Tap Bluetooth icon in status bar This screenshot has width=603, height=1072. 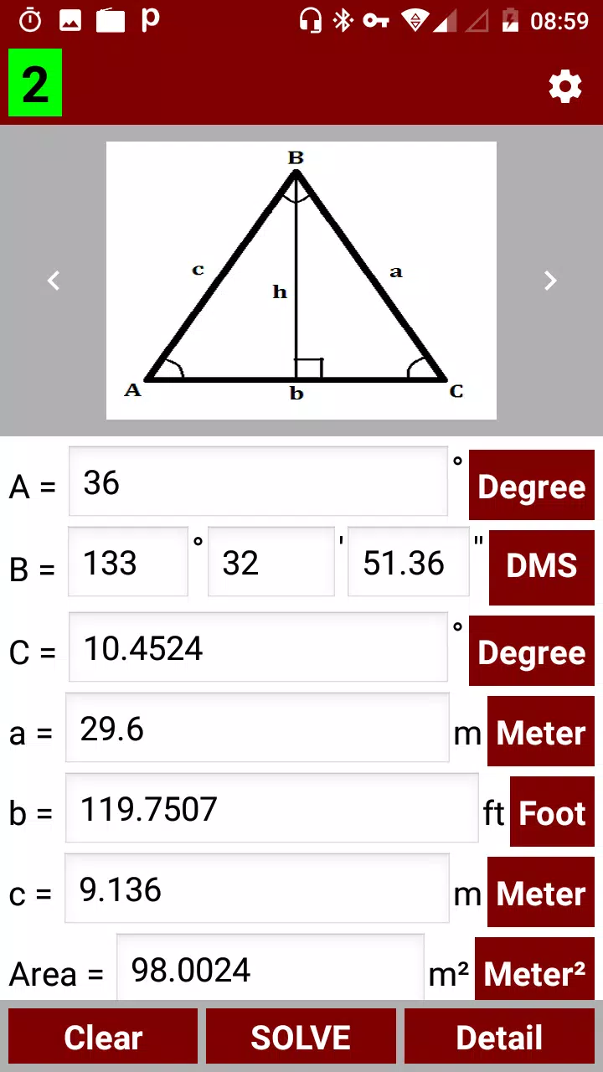(343, 21)
